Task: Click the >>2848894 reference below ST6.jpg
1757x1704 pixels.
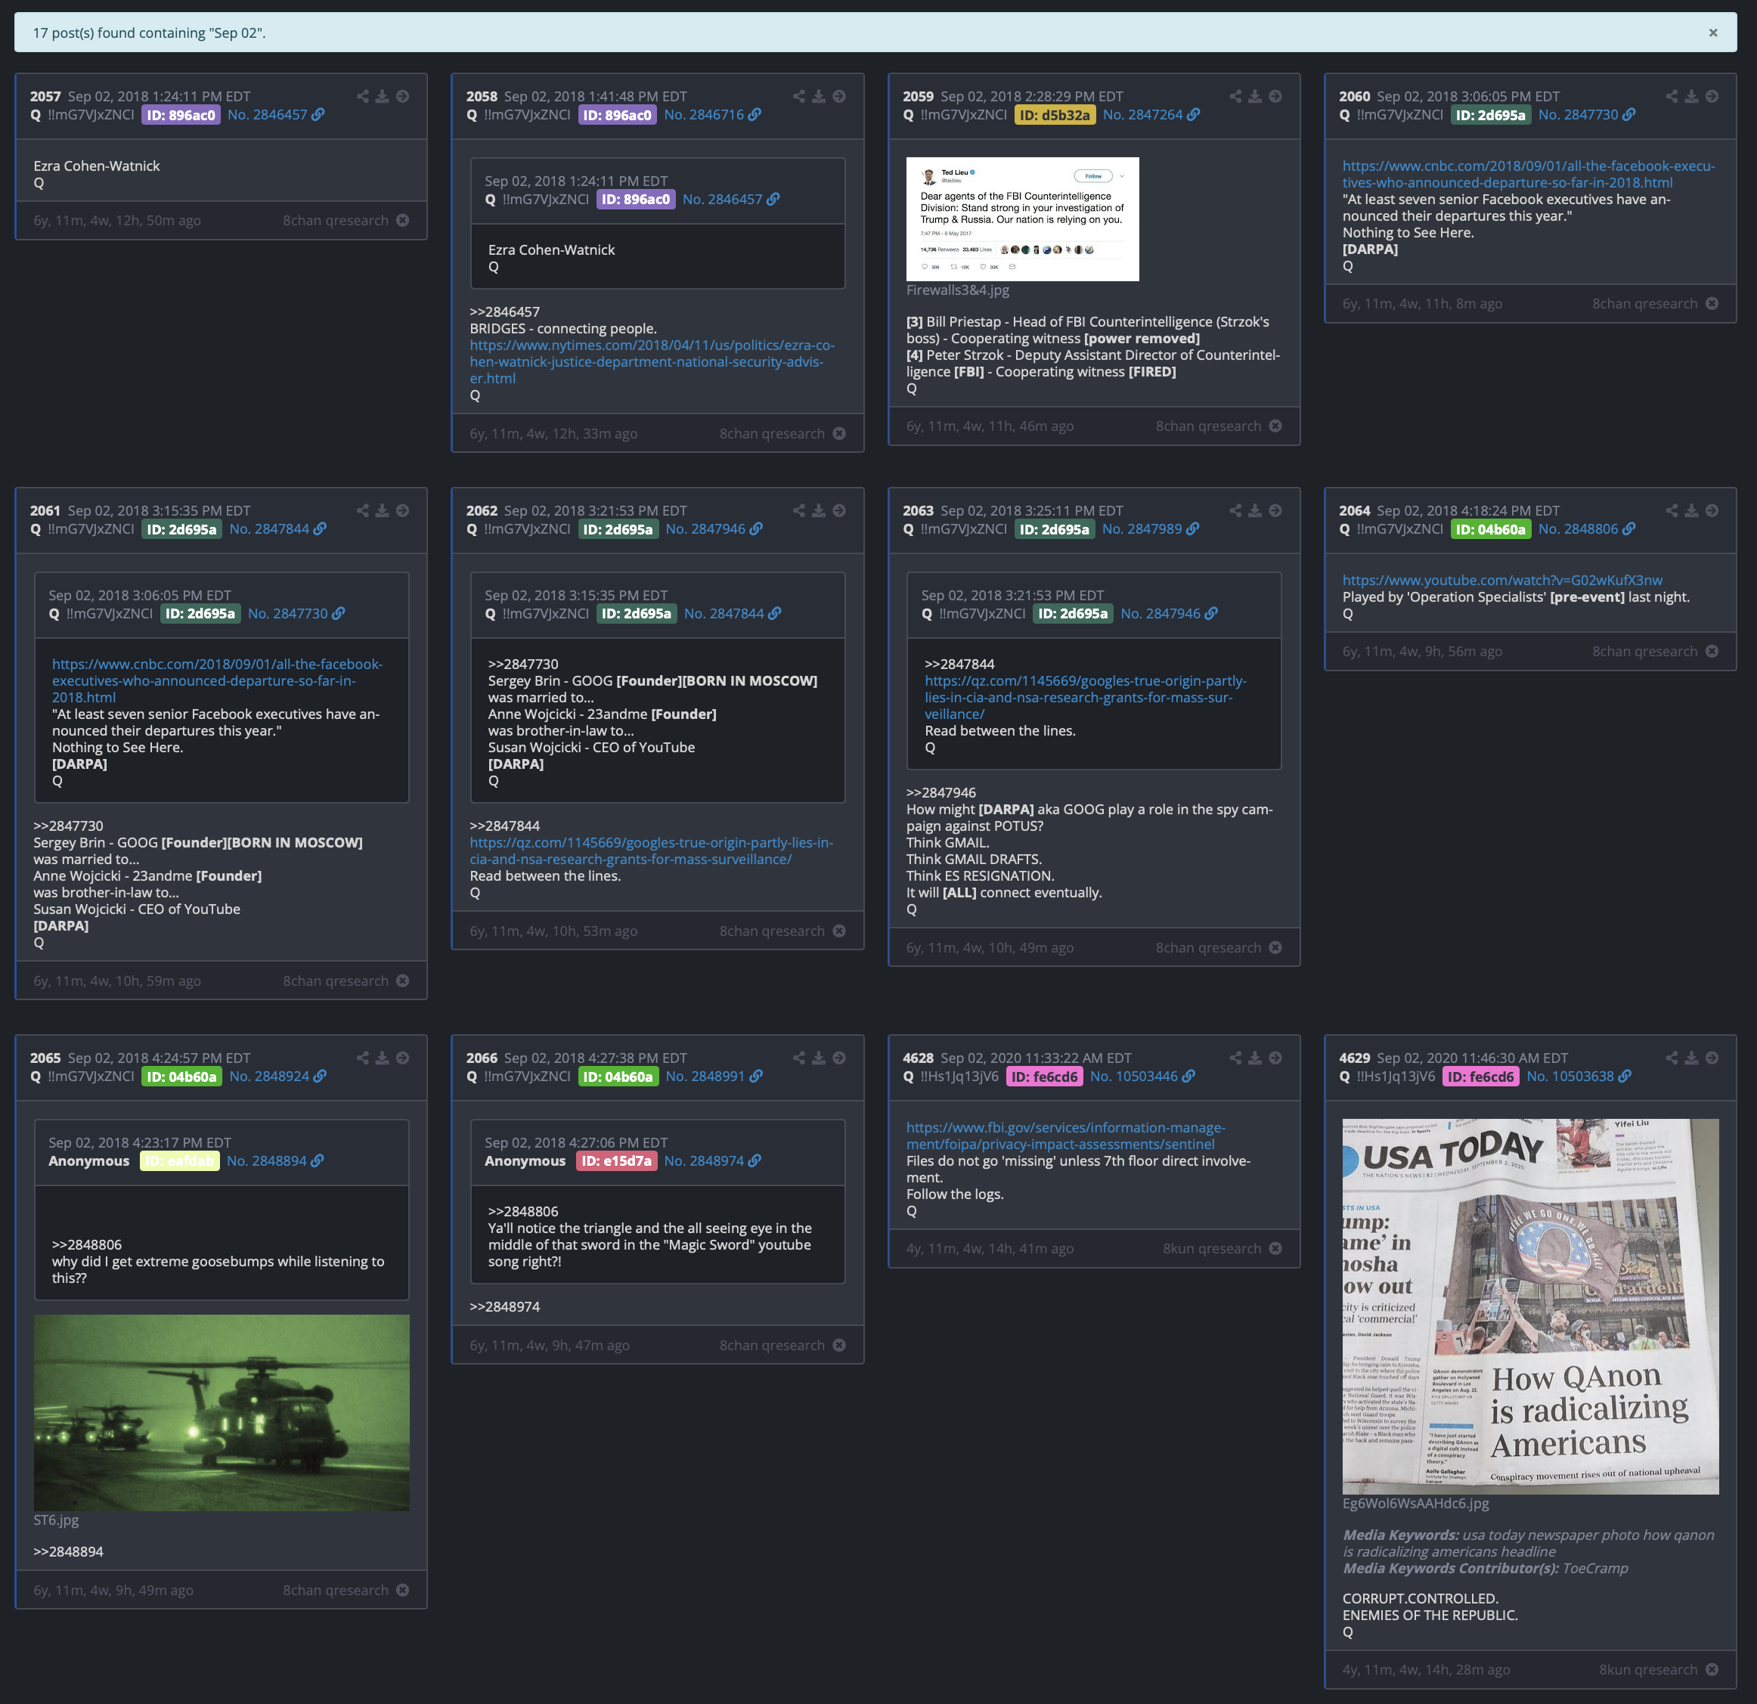Action: coord(68,1551)
